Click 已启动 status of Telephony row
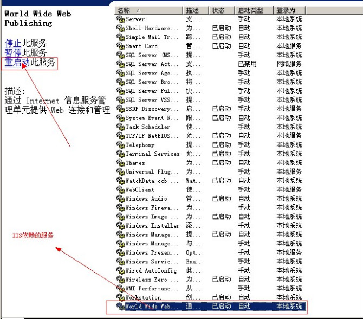 222,144
